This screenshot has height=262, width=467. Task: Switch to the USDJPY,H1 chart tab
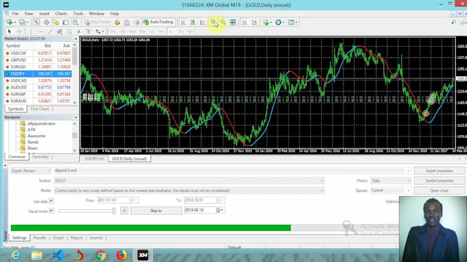point(94,159)
